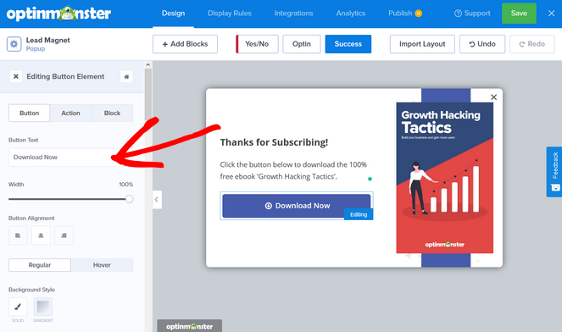562x332 pixels.
Task: Choose Gradient background style
Action: coord(43,307)
